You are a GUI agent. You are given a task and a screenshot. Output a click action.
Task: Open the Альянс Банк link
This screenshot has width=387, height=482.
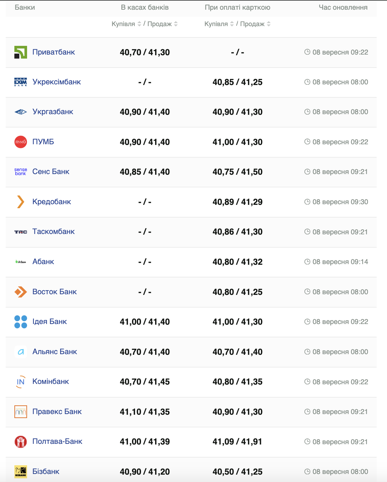pyautogui.click(x=55, y=352)
